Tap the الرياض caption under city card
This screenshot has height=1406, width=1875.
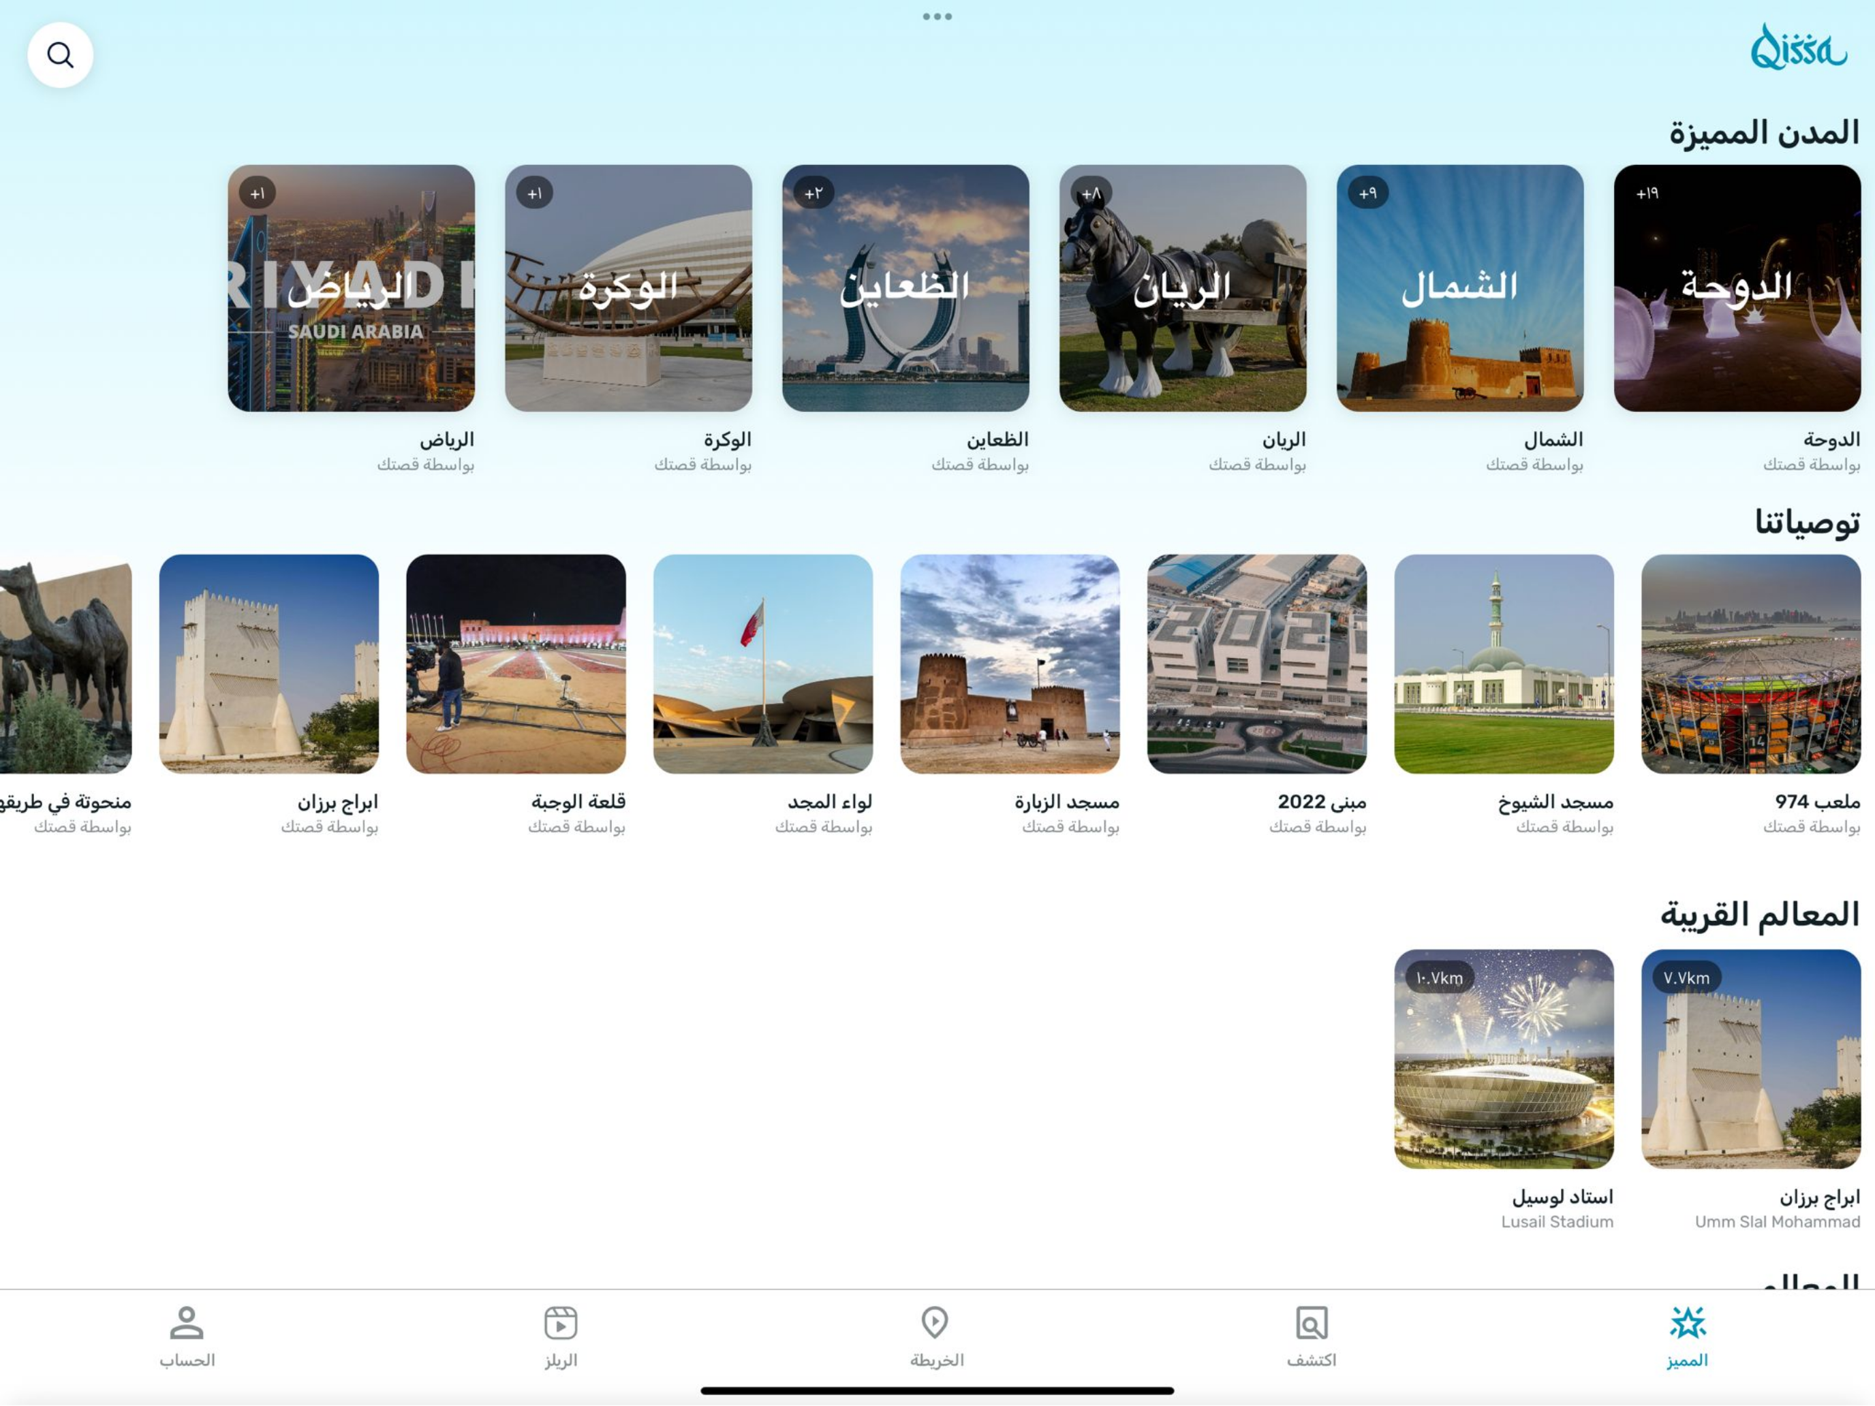tap(446, 440)
